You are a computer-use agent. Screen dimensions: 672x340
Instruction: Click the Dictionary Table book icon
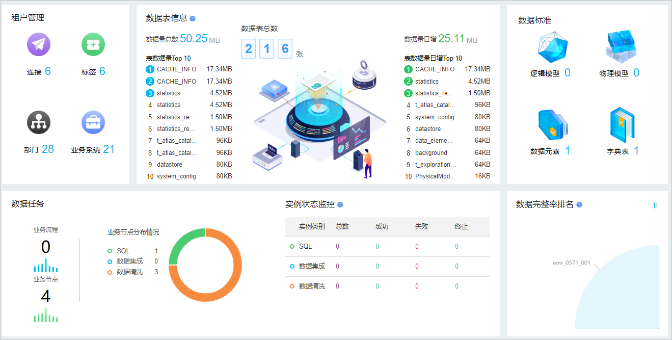click(621, 124)
